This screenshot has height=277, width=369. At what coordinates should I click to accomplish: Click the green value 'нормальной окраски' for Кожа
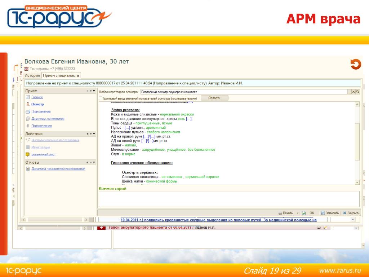pos(177,114)
